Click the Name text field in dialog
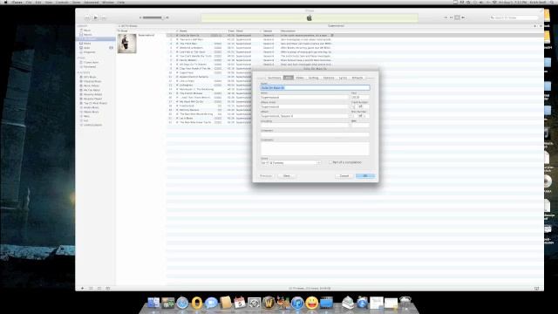 (315, 87)
